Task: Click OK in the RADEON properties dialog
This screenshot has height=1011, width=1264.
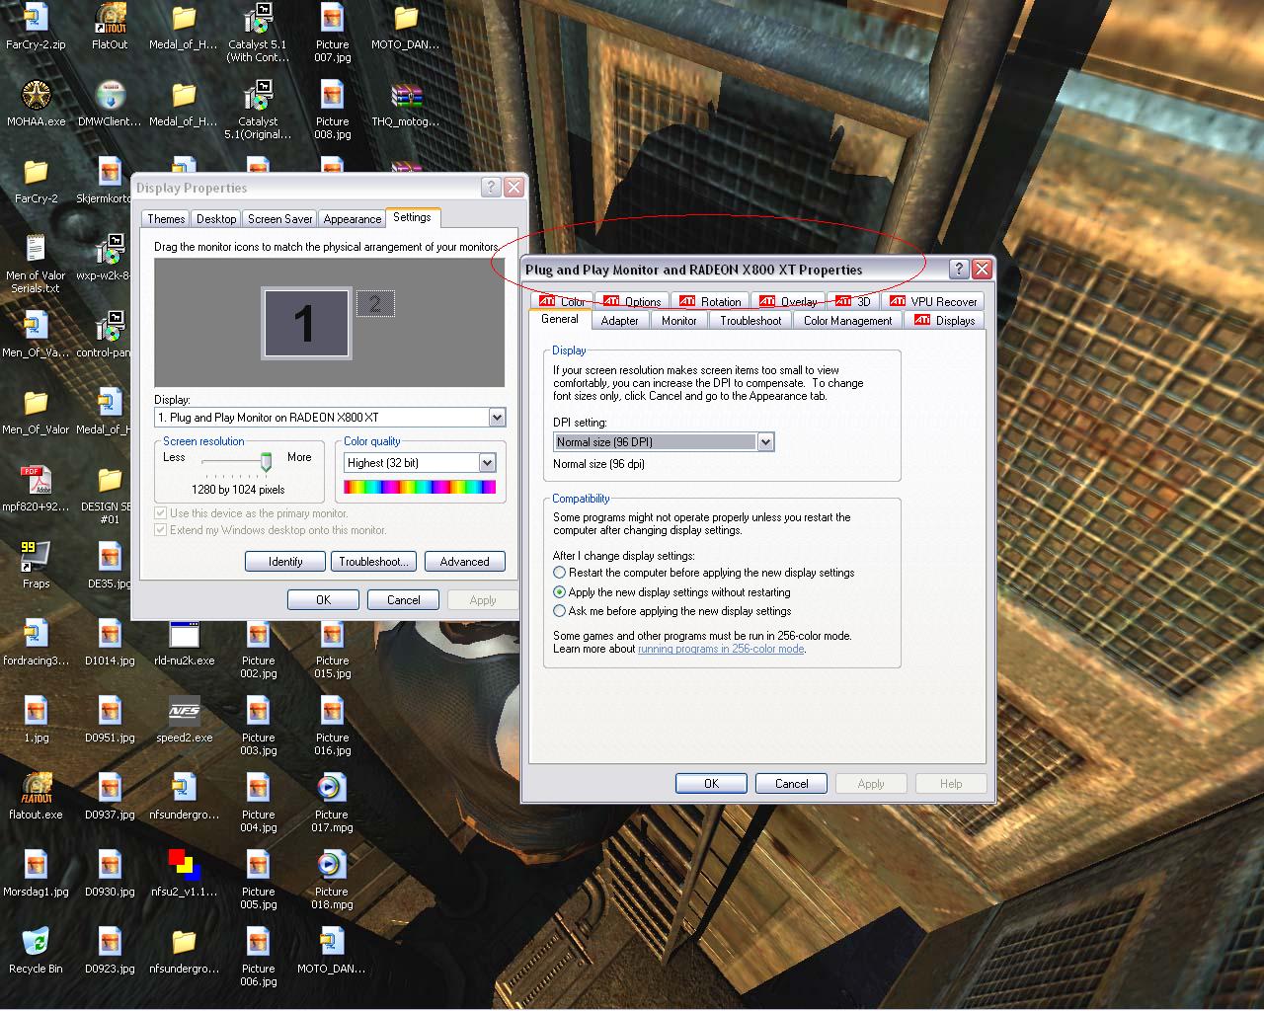Action: point(711,784)
